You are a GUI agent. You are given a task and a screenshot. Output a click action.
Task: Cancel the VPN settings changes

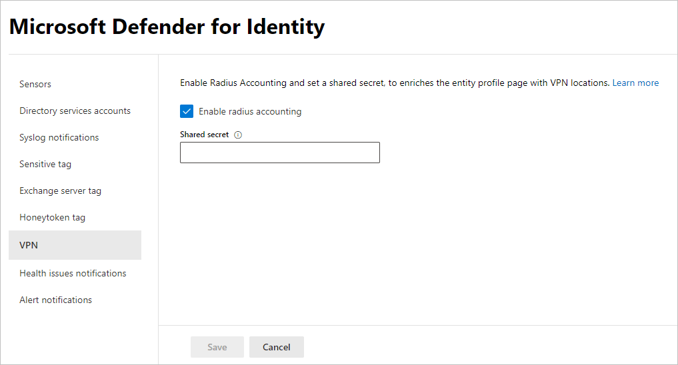[x=276, y=347]
